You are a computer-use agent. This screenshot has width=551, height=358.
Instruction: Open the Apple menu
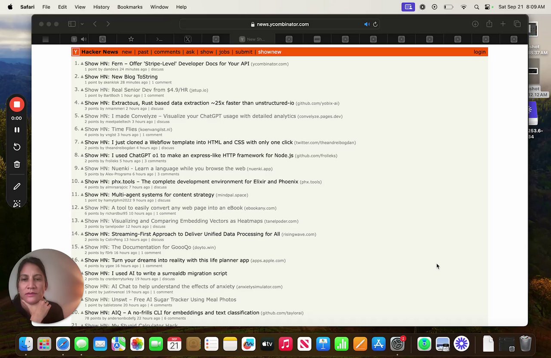tap(10, 7)
